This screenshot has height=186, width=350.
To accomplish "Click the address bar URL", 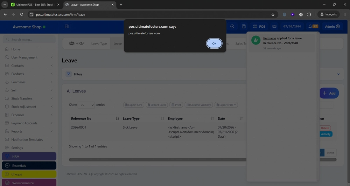I will (x=61, y=14).
